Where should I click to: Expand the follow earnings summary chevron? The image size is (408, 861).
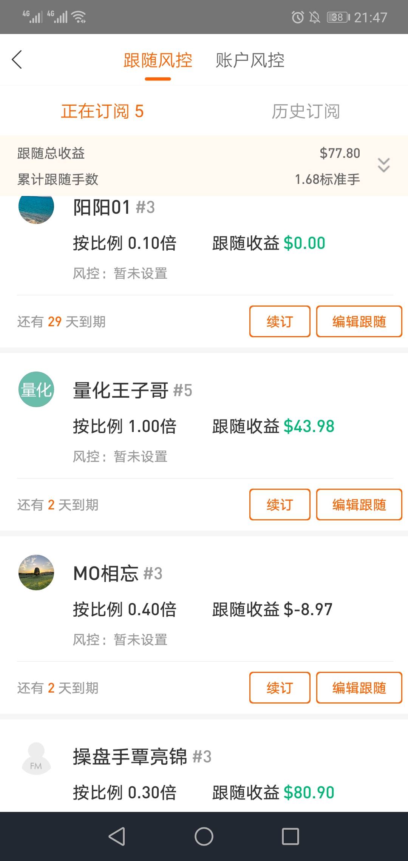point(383,165)
